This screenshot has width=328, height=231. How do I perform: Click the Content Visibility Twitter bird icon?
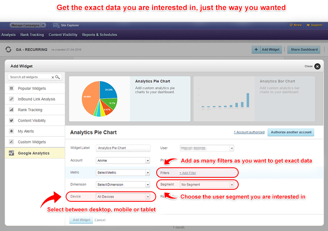pyautogui.click(x=12, y=121)
